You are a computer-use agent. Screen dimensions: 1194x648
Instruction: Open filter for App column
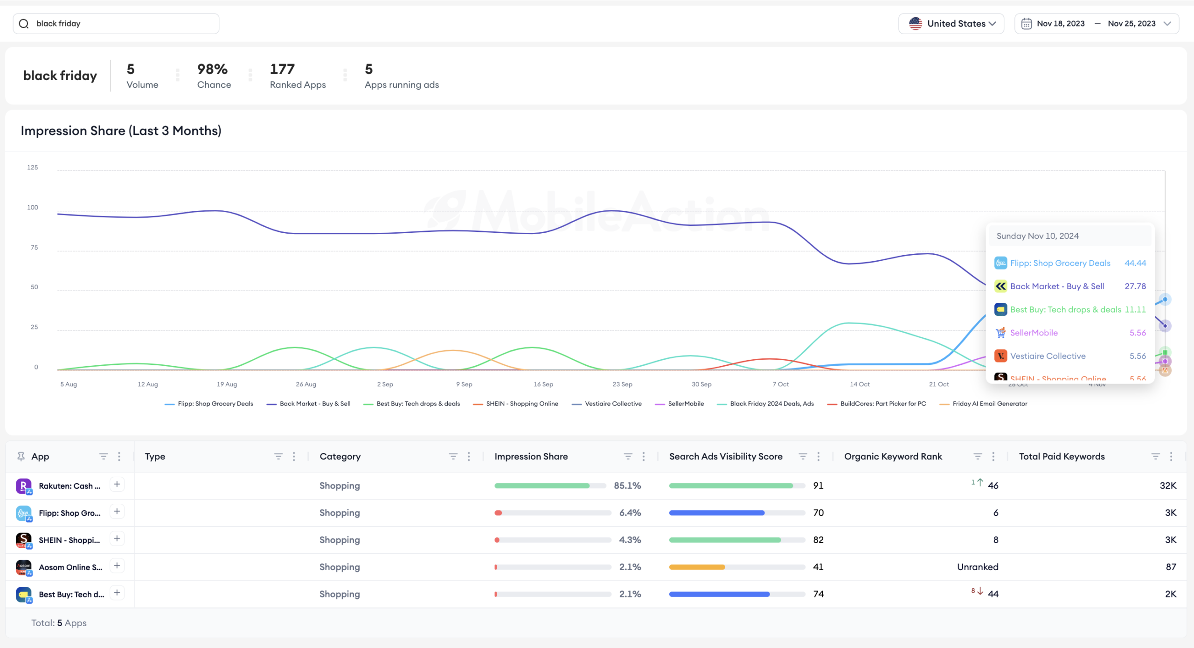(104, 456)
